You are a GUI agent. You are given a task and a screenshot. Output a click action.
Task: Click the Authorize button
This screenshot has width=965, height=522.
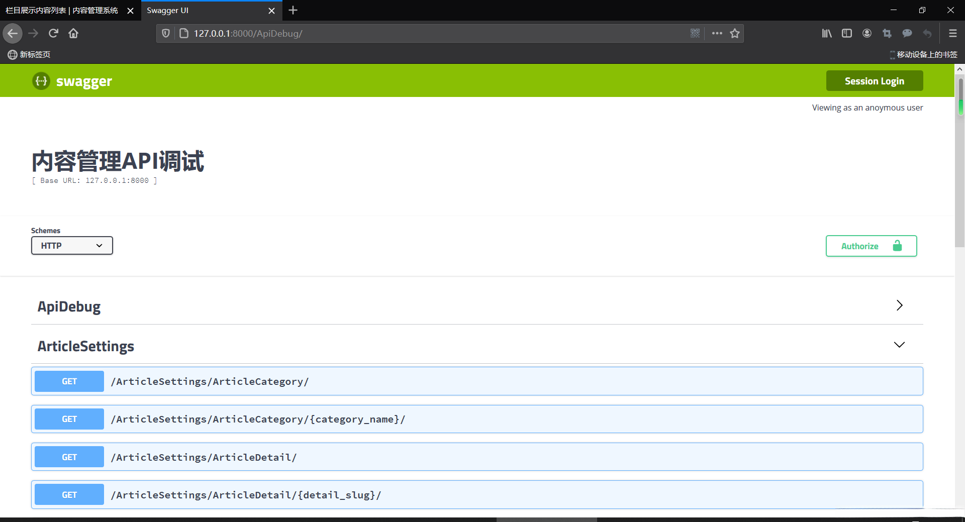click(871, 246)
